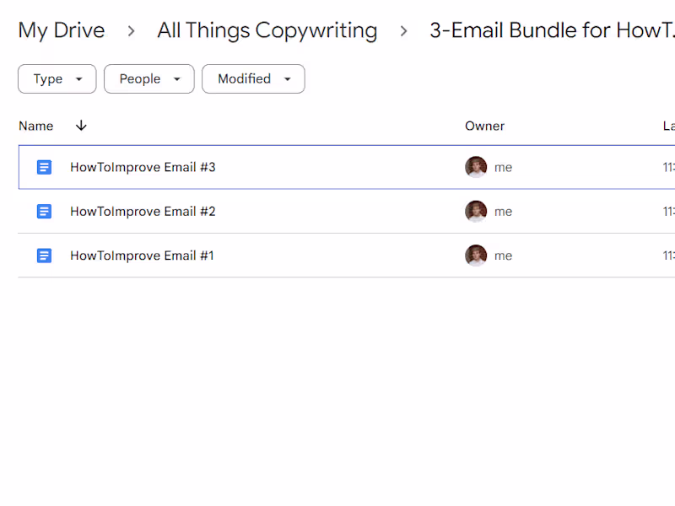Click owner avatar on Email #3 row
The width and height of the screenshot is (675, 506).
tap(476, 167)
